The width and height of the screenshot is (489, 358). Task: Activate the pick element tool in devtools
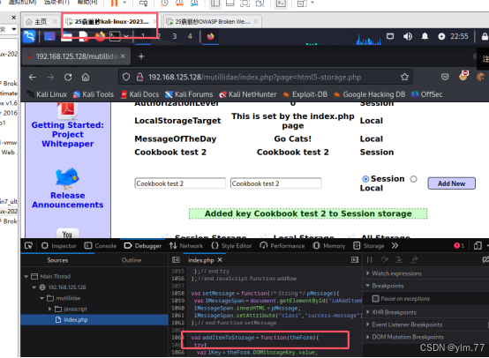[29, 246]
